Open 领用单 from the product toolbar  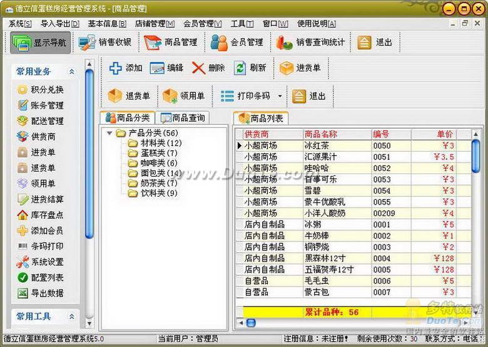[x=184, y=95]
